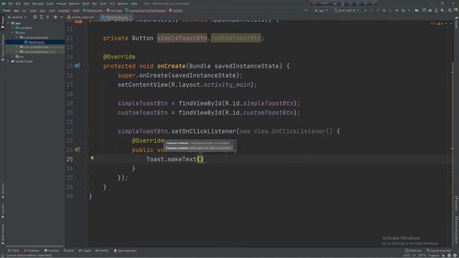Open the Problems tool window button
Screen dimensions: 459x258
point(32,251)
